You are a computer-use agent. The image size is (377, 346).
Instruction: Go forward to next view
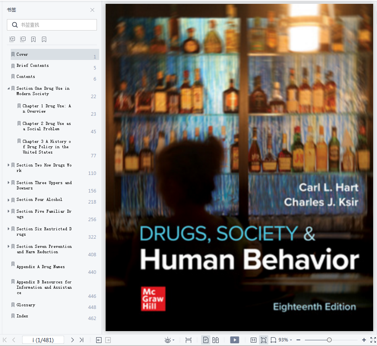click(108, 340)
